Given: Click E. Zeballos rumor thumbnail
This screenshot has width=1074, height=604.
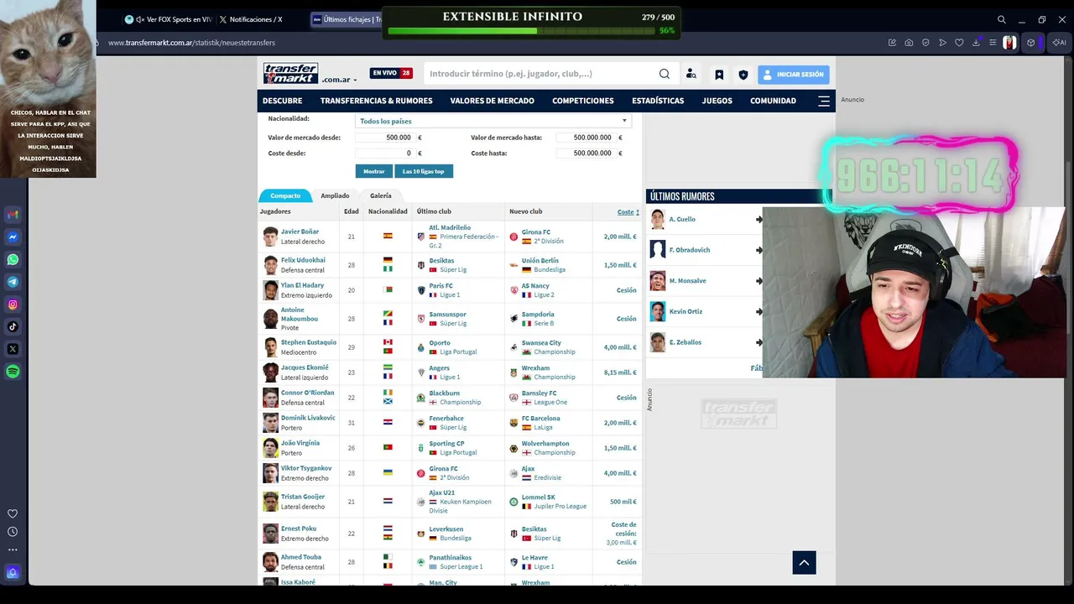Looking at the screenshot, I should coord(658,342).
